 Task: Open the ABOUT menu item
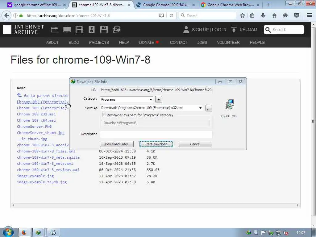(52, 43)
